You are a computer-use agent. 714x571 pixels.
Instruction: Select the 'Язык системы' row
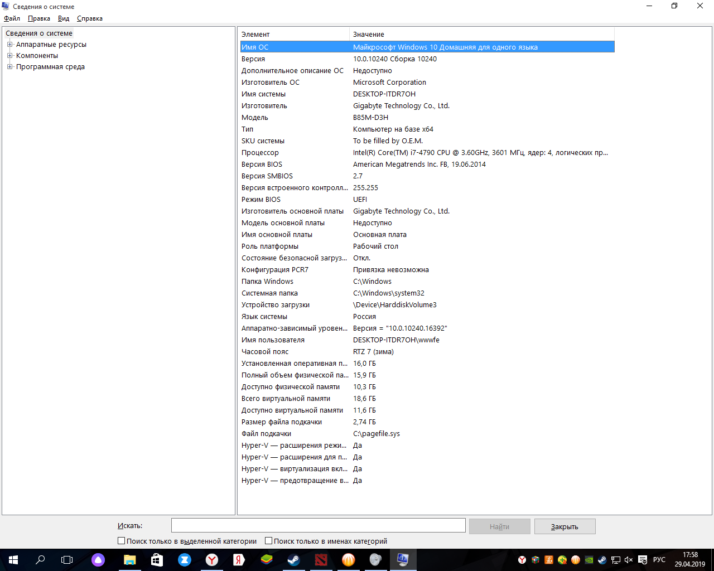[x=427, y=316]
